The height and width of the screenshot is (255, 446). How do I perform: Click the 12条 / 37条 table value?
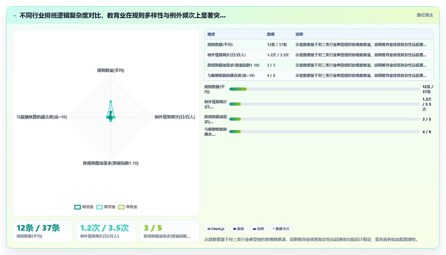point(277,45)
